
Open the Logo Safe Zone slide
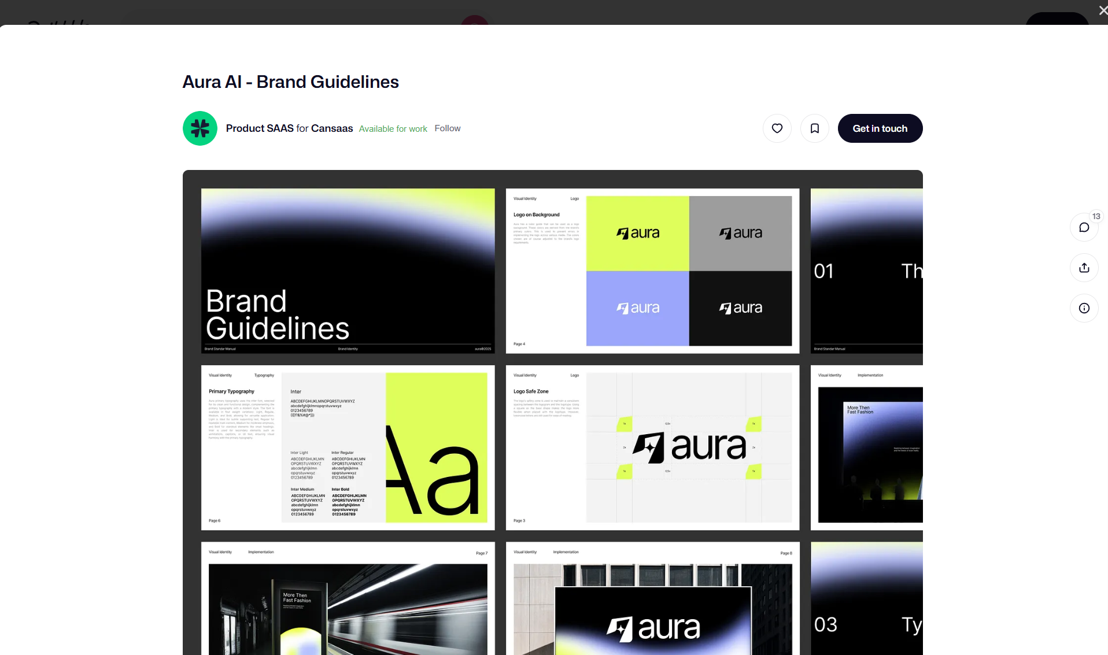(652, 447)
